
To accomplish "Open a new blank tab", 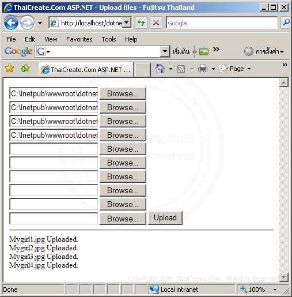I will tap(142, 70).
